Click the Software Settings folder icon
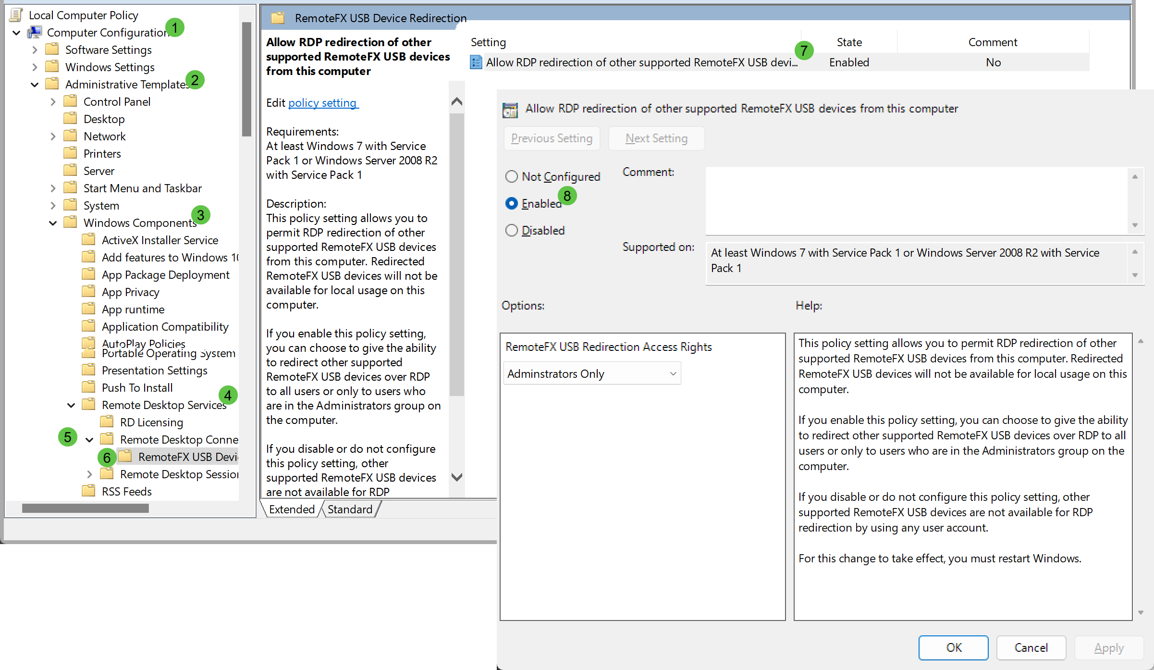The height and width of the screenshot is (670, 1154). (x=52, y=50)
